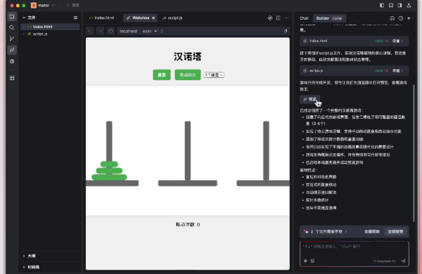
Task: Open the localhost port dropdown
Action: click(150, 31)
